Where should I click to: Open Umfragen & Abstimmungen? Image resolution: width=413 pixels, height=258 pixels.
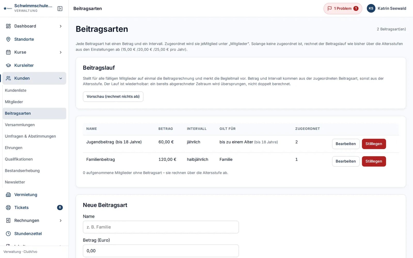pyautogui.click(x=34, y=136)
